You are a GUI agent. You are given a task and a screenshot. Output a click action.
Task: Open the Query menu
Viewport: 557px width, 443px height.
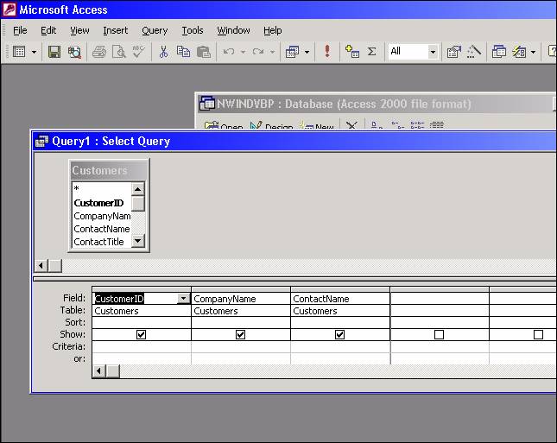[x=155, y=30]
